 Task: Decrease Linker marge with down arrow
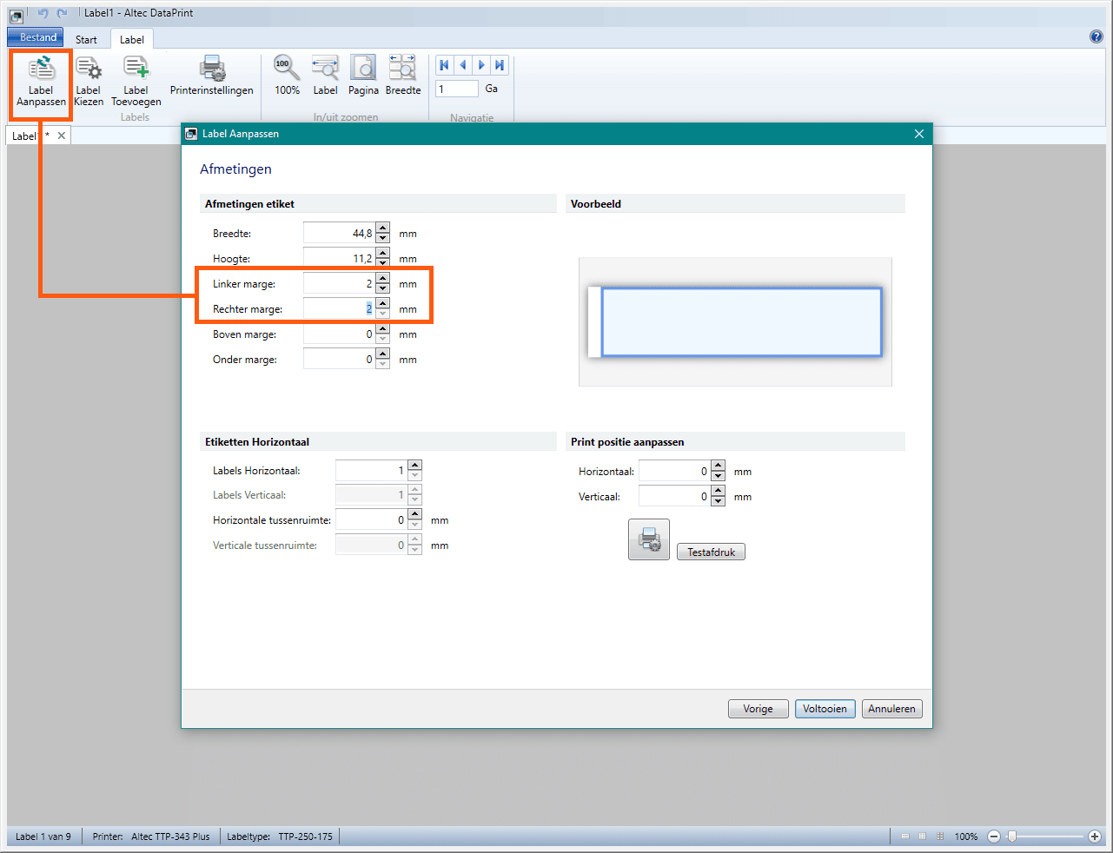(x=383, y=288)
